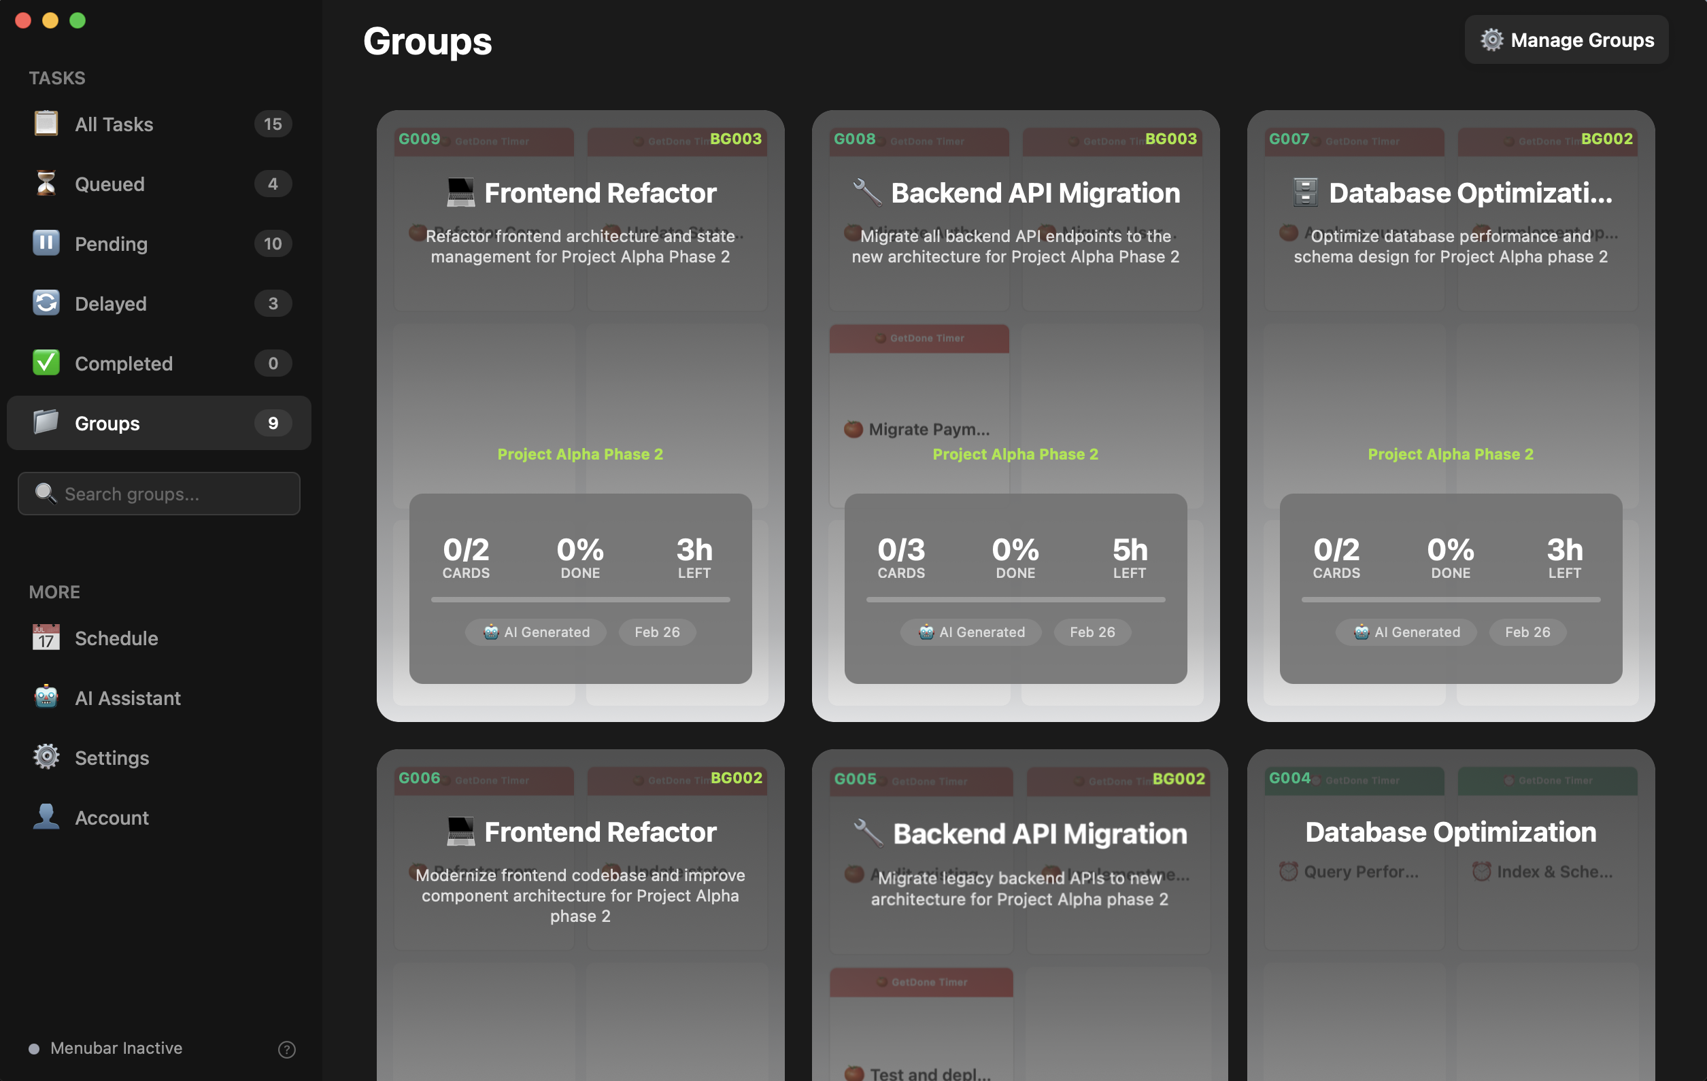Click the gear icon in Manage Groups
Image resolution: width=1707 pixels, height=1081 pixels.
click(1491, 40)
